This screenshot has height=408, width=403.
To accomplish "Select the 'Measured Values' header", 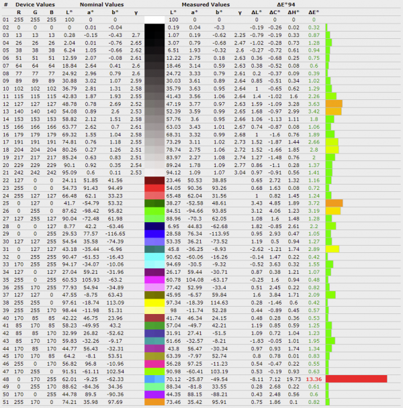I will click(206, 5).
